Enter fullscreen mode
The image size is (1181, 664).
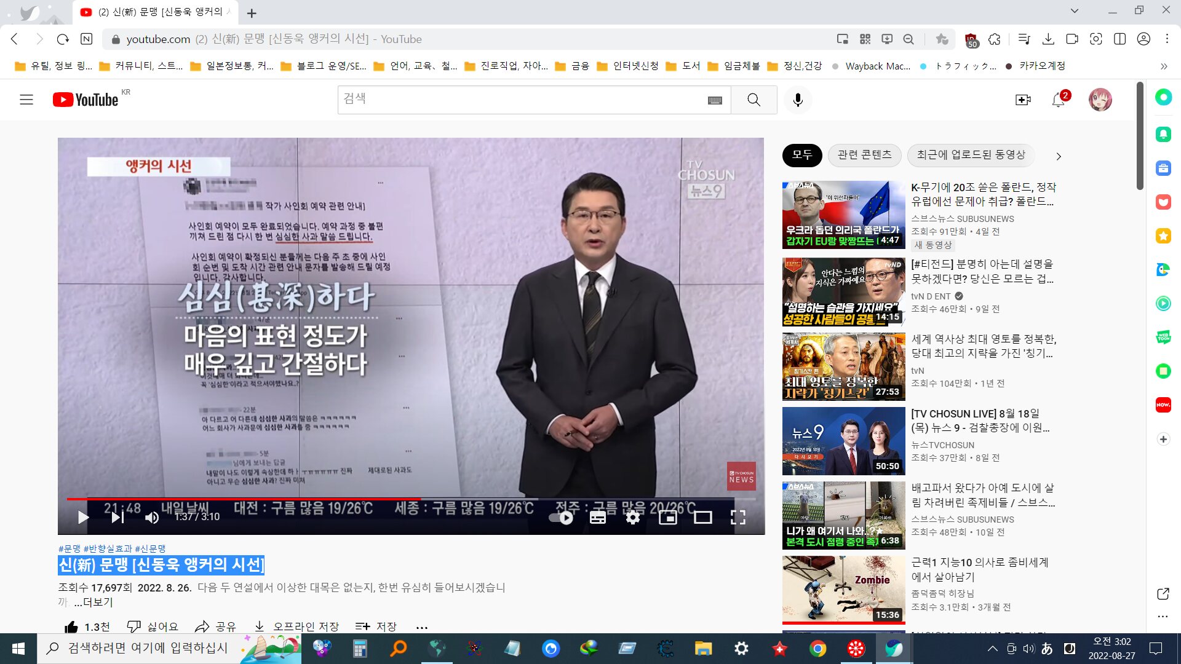pyautogui.click(x=738, y=518)
